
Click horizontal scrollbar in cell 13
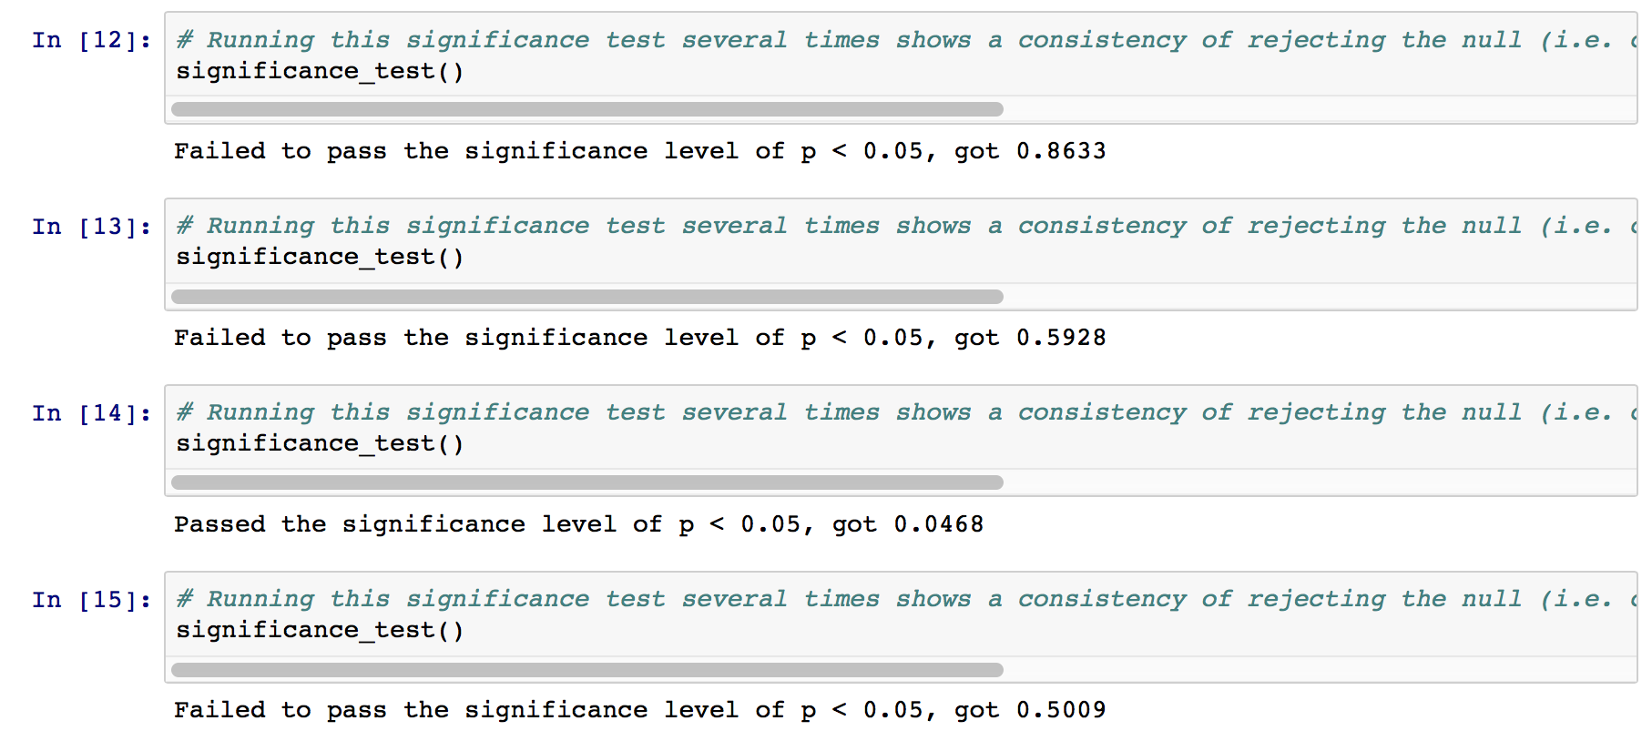coord(587,297)
